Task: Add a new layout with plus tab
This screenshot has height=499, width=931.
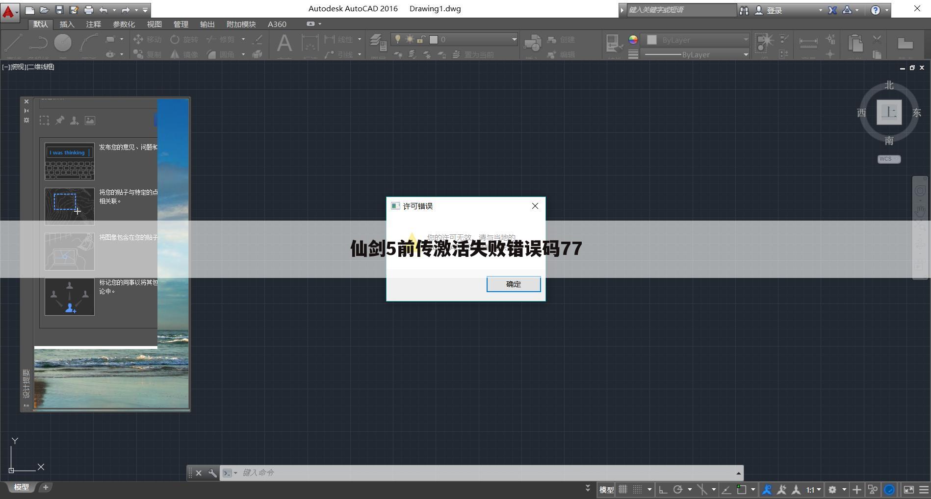Action: tap(46, 487)
